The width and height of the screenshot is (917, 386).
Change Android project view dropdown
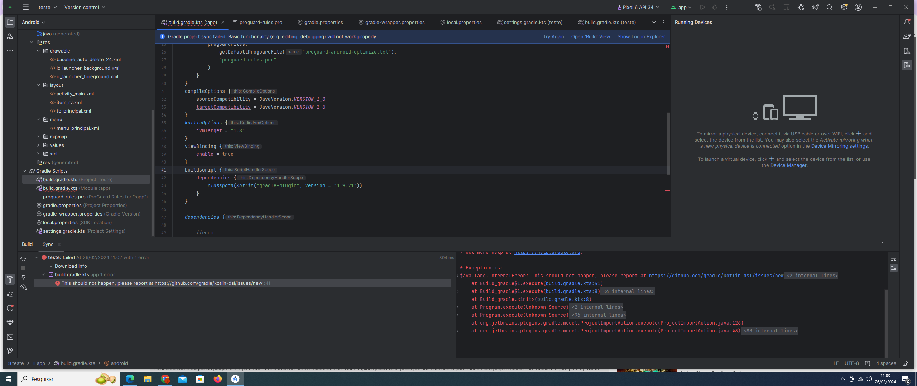[x=33, y=22]
